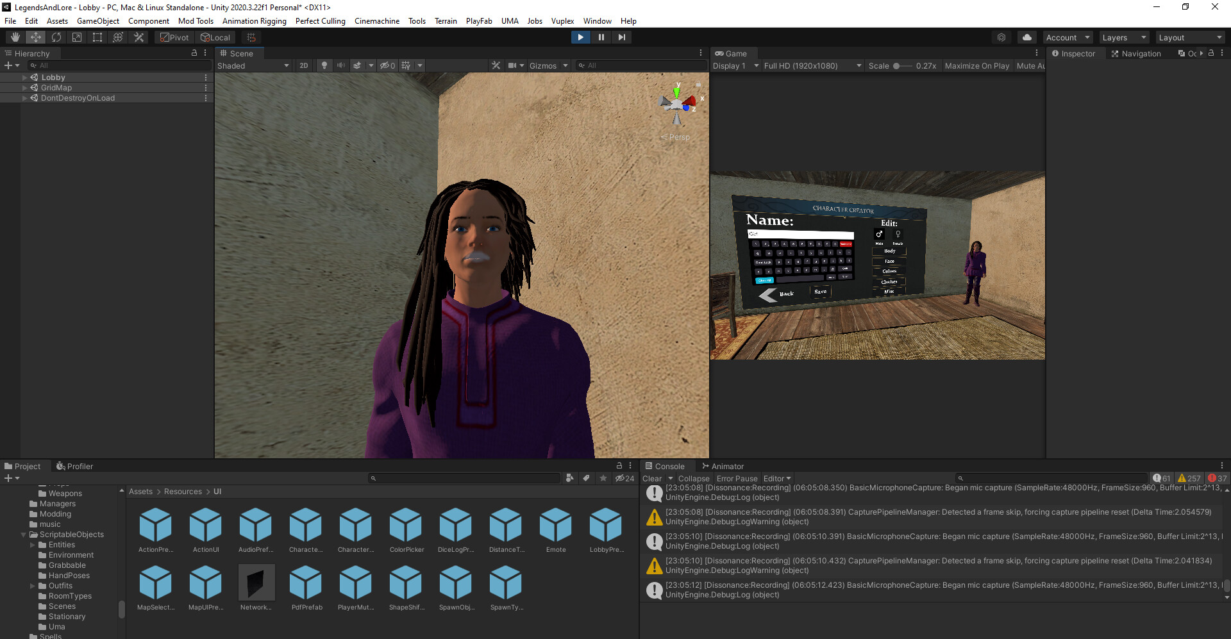Expand the Lobby hierarchy item
Viewport: 1231px width, 639px height.
click(24, 77)
